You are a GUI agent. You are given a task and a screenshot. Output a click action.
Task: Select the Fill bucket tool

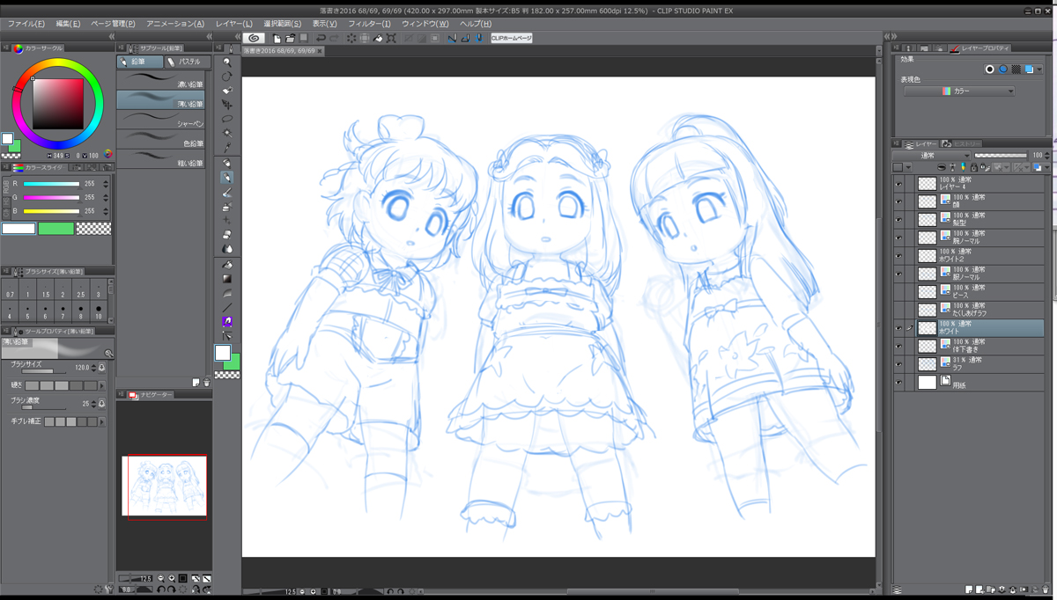227,265
